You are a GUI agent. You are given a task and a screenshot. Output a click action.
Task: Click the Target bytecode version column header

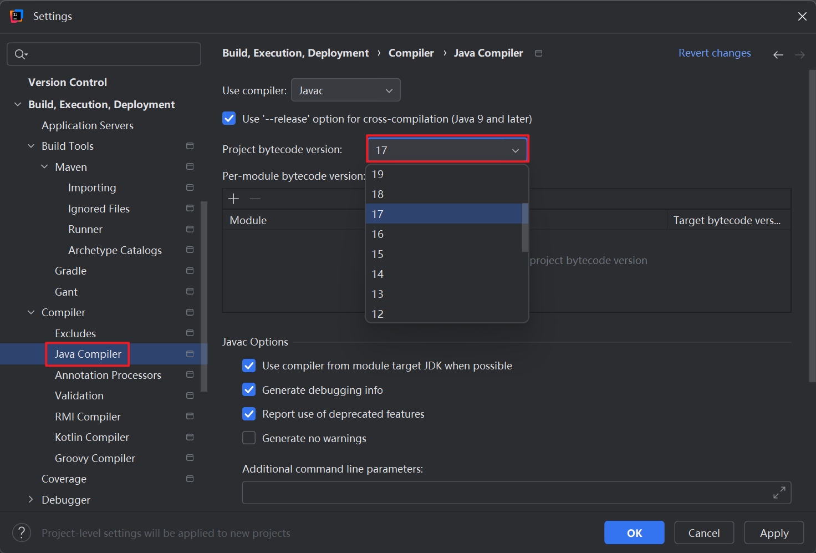pyautogui.click(x=728, y=220)
